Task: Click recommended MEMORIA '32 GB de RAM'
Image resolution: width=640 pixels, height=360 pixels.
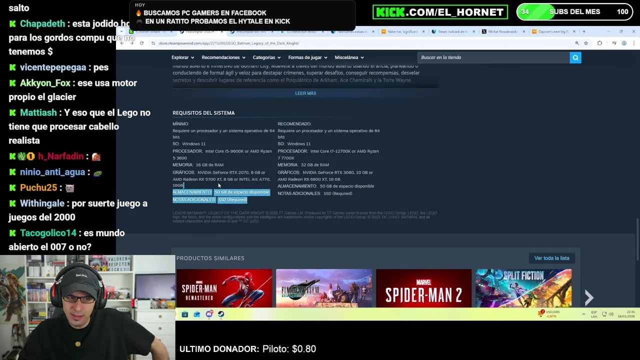Action: tap(314, 165)
